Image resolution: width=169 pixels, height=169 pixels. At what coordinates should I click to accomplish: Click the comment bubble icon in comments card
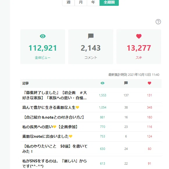tap(91, 36)
